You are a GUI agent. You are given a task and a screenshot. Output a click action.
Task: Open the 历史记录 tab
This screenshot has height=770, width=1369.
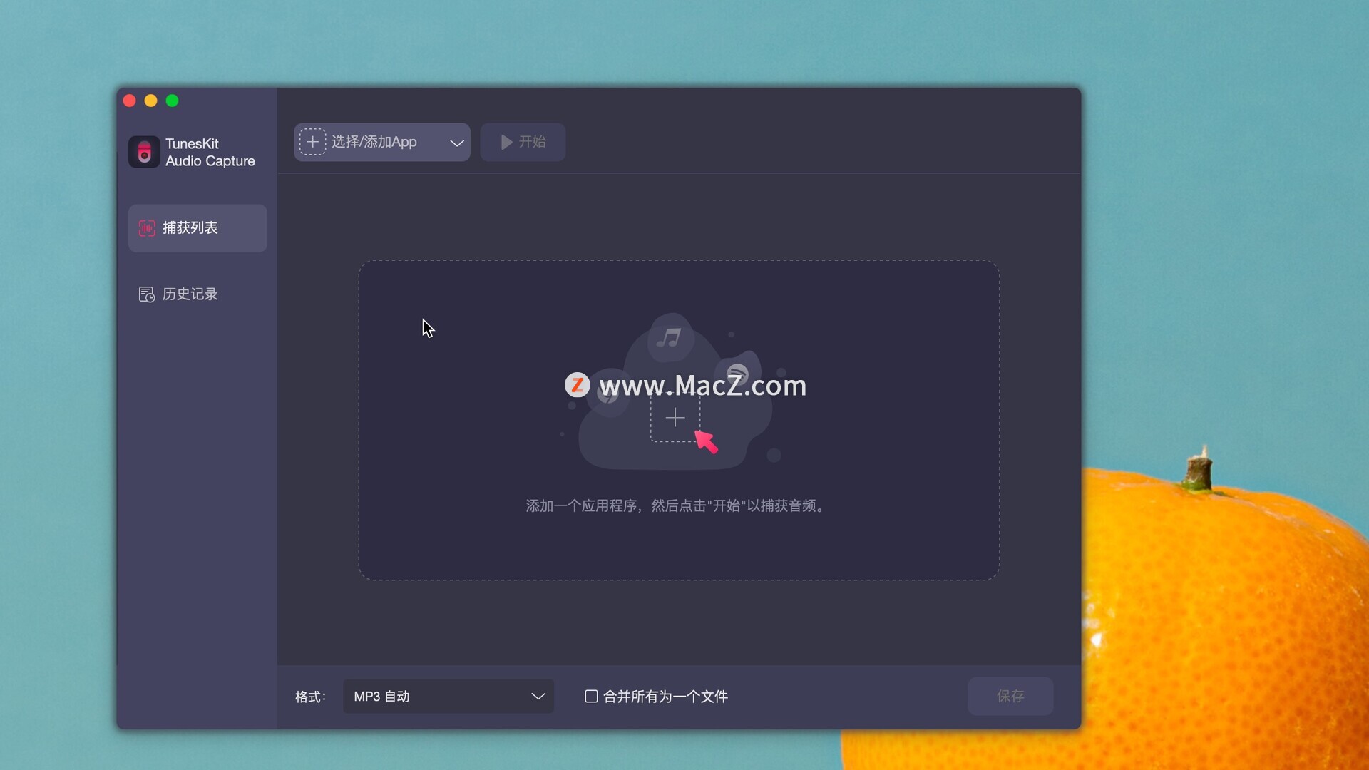pos(198,294)
